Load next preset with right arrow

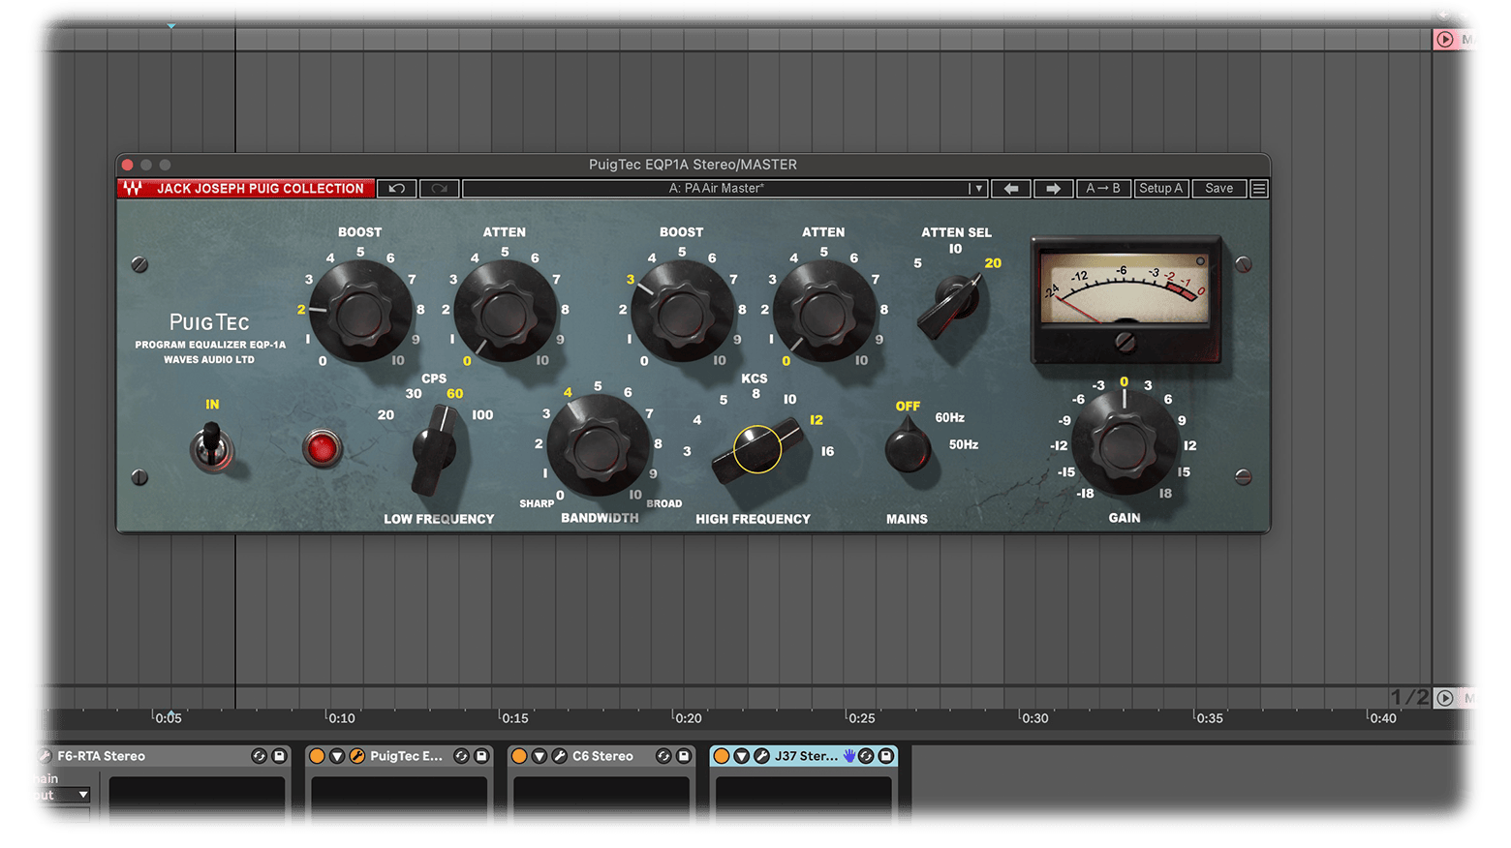click(1053, 189)
